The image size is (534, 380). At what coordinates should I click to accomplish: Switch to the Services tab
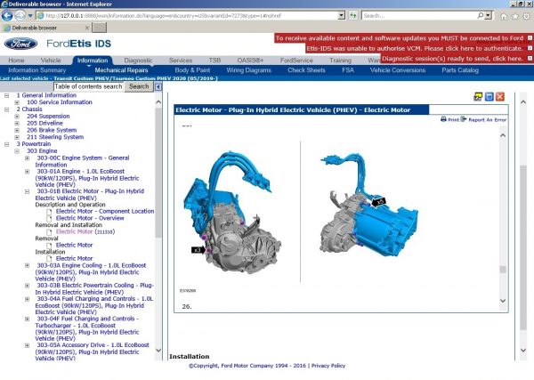[181, 61]
